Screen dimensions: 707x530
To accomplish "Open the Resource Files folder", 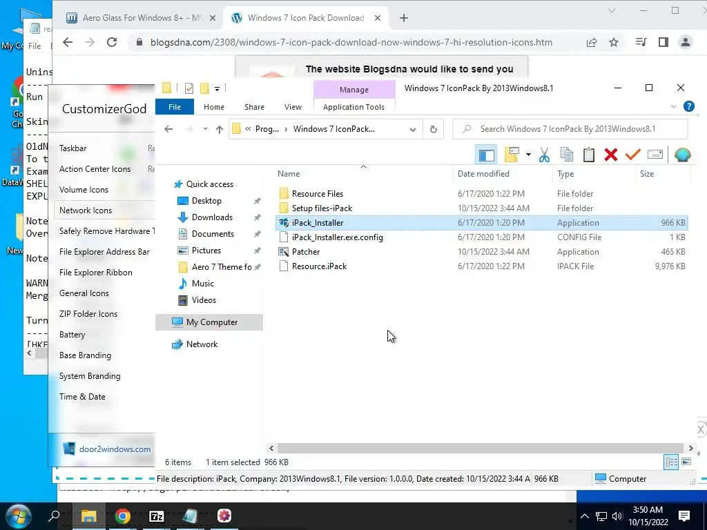I will coord(318,194).
